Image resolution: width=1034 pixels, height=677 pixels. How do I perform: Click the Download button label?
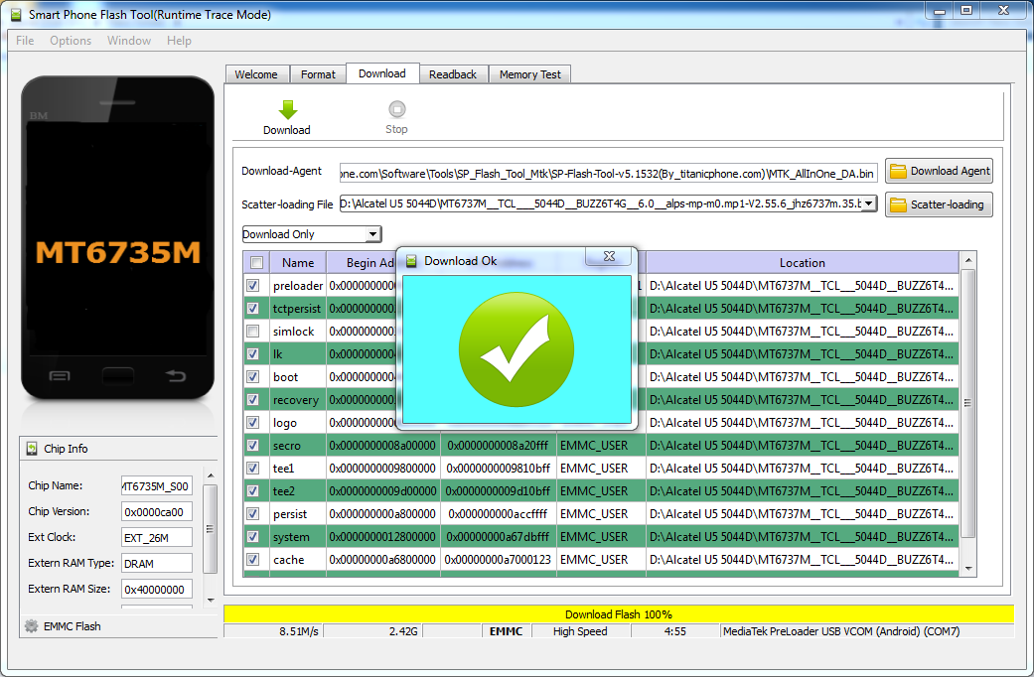tap(287, 130)
